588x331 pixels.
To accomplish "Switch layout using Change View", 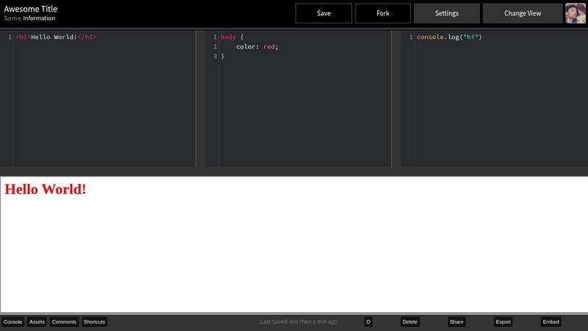I will (x=523, y=13).
